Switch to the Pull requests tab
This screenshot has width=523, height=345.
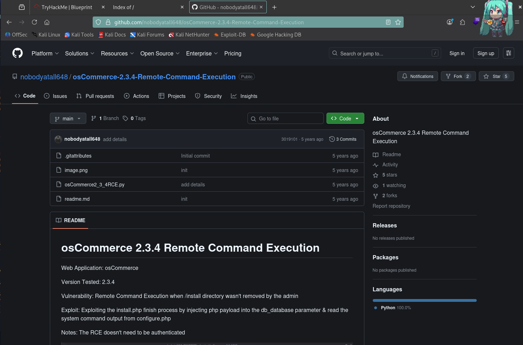pos(95,96)
